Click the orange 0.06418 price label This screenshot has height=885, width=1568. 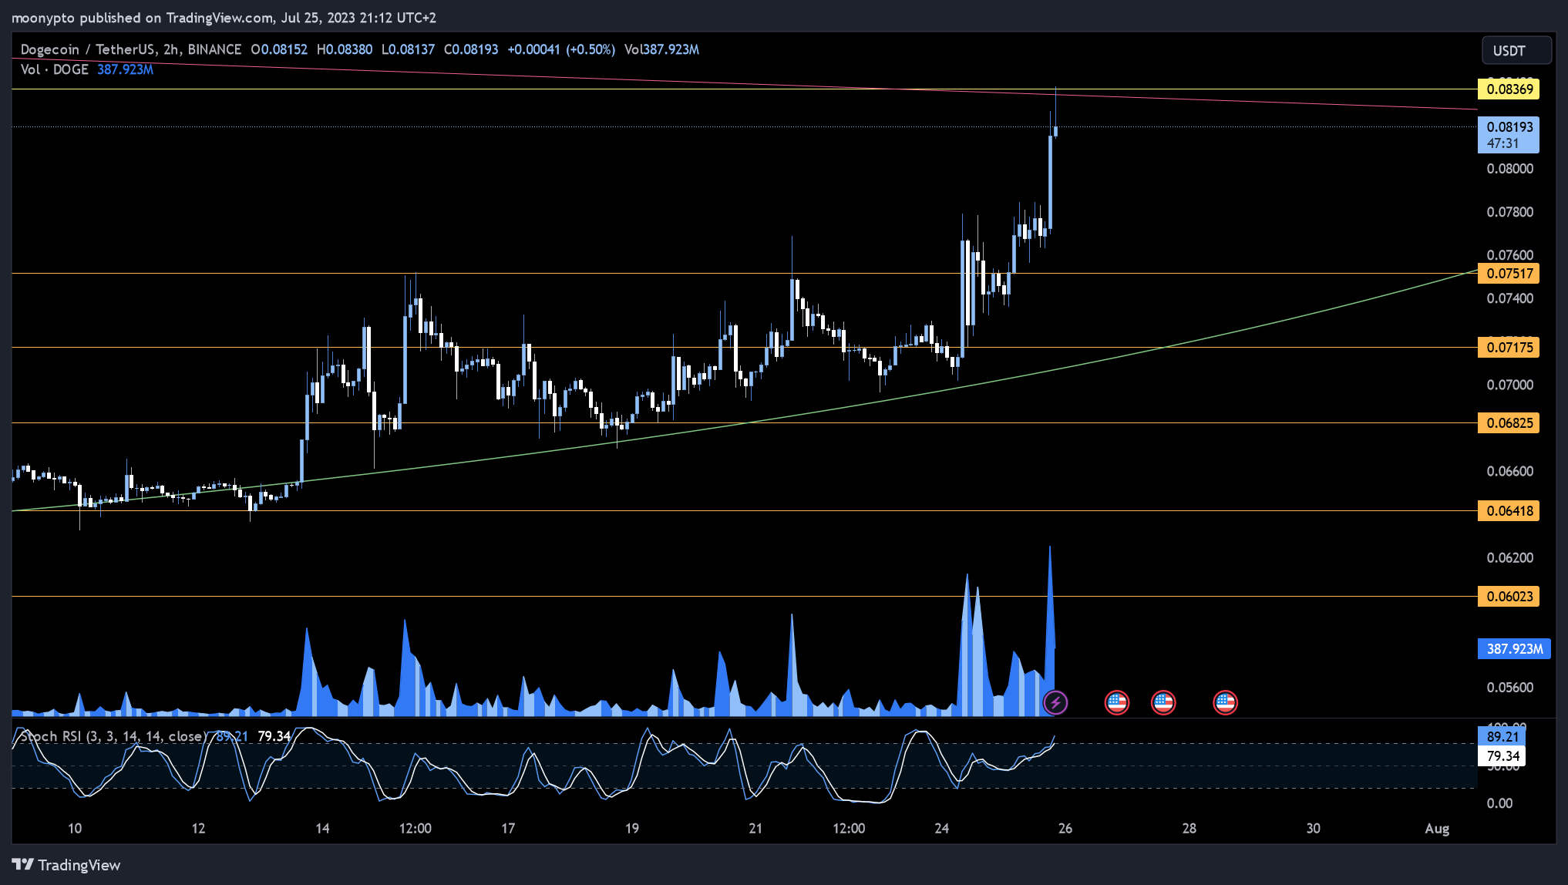point(1509,510)
